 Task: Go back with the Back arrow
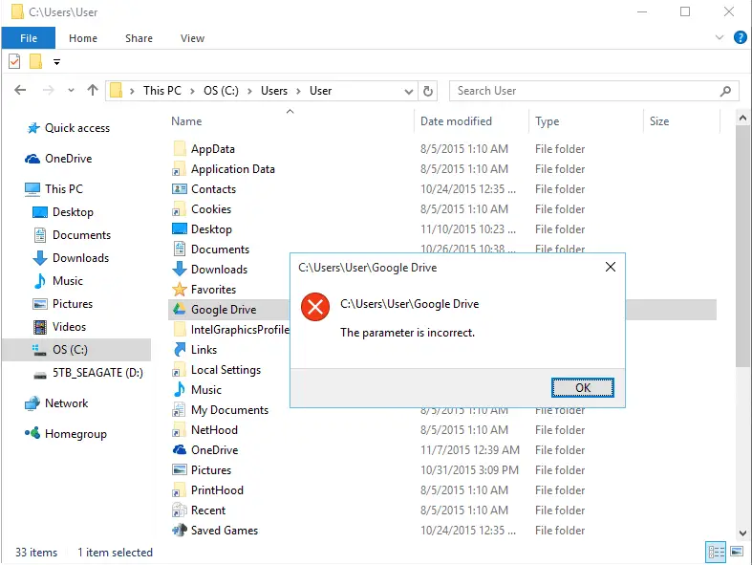[x=20, y=90]
